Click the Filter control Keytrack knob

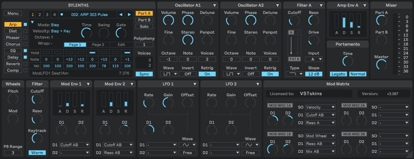pos(37,138)
